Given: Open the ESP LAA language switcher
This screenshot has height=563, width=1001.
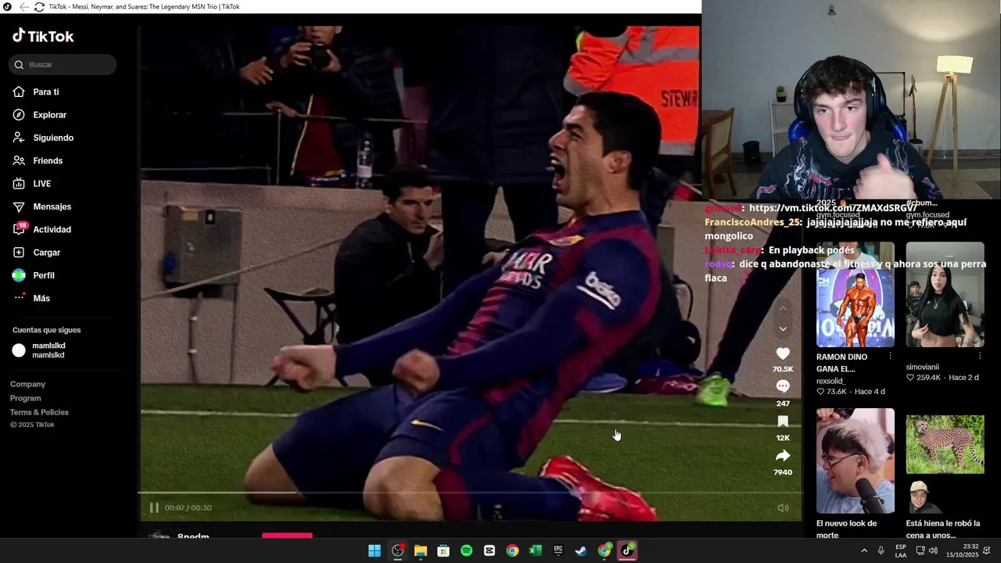Looking at the screenshot, I should [x=901, y=550].
